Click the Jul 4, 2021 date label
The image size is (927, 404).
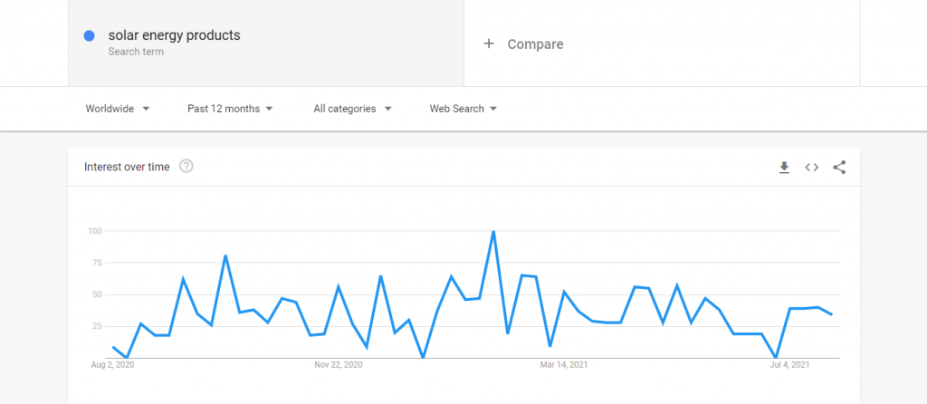[789, 365]
